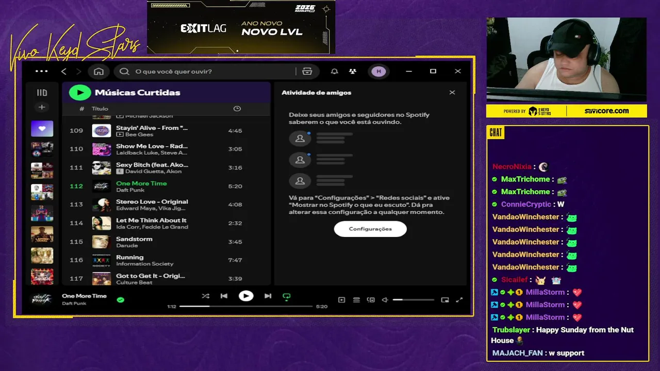Click the ExitLag Ano Novo banner

241,27
